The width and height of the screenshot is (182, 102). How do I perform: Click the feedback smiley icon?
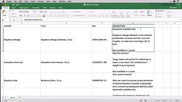point(178,5)
